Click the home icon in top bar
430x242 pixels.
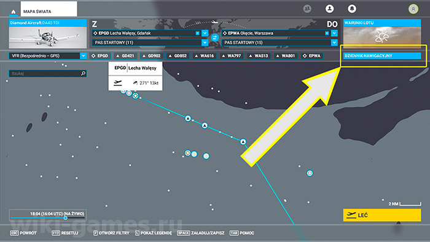[x=13, y=12]
